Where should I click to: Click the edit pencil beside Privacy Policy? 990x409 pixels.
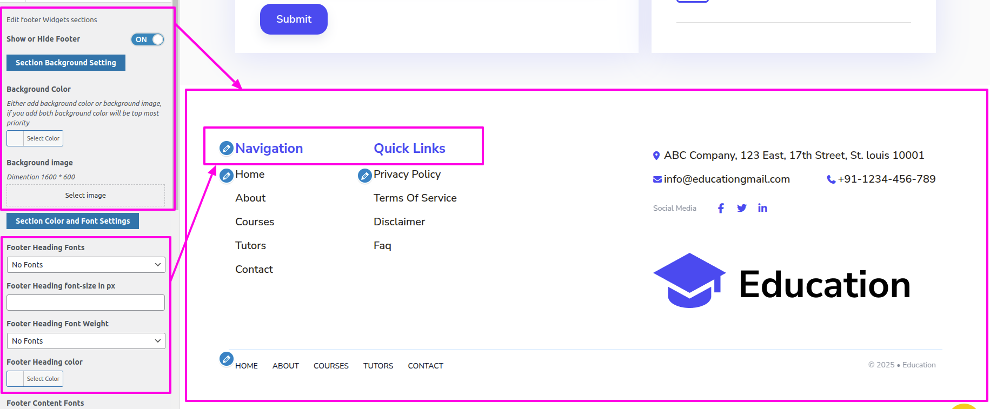pyautogui.click(x=365, y=176)
